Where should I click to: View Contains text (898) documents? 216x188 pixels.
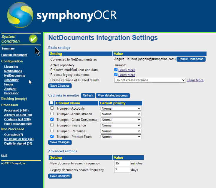coord(17,119)
